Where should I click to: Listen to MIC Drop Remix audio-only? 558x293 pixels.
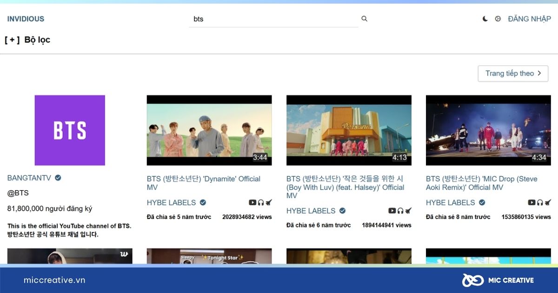coord(540,202)
